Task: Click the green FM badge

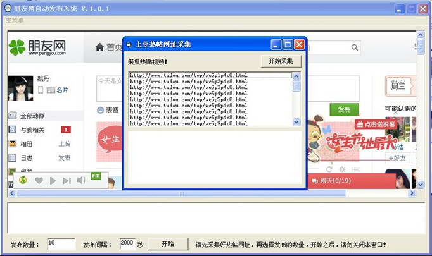Action: click(96, 176)
